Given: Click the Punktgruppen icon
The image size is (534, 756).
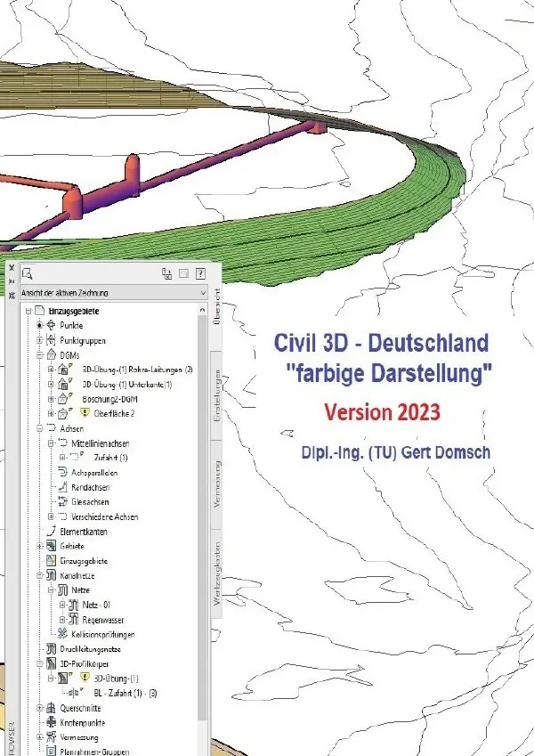Looking at the screenshot, I should [x=51, y=340].
